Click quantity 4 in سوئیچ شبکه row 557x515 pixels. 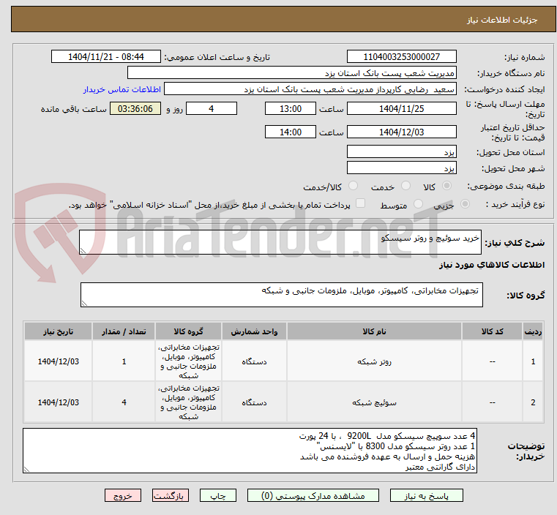(x=124, y=402)
